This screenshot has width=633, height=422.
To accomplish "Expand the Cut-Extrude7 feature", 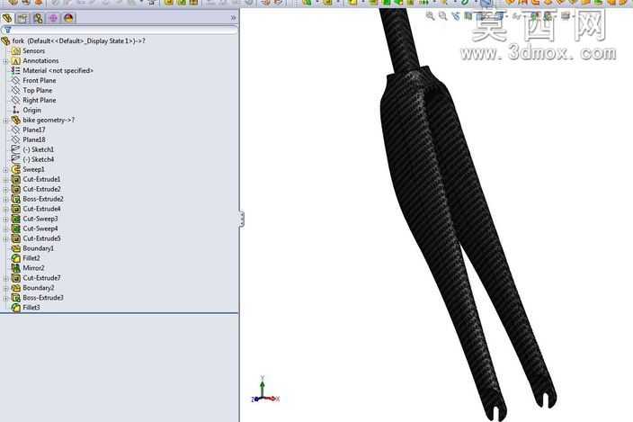I will [x=5, y=278].
